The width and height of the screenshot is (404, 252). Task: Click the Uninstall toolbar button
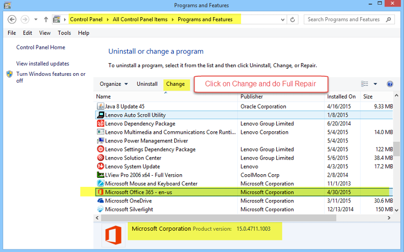(147, 84)
